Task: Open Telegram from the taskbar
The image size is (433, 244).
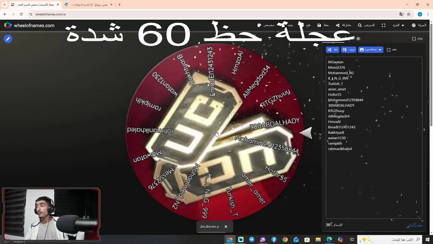Action: pos(252,240)
